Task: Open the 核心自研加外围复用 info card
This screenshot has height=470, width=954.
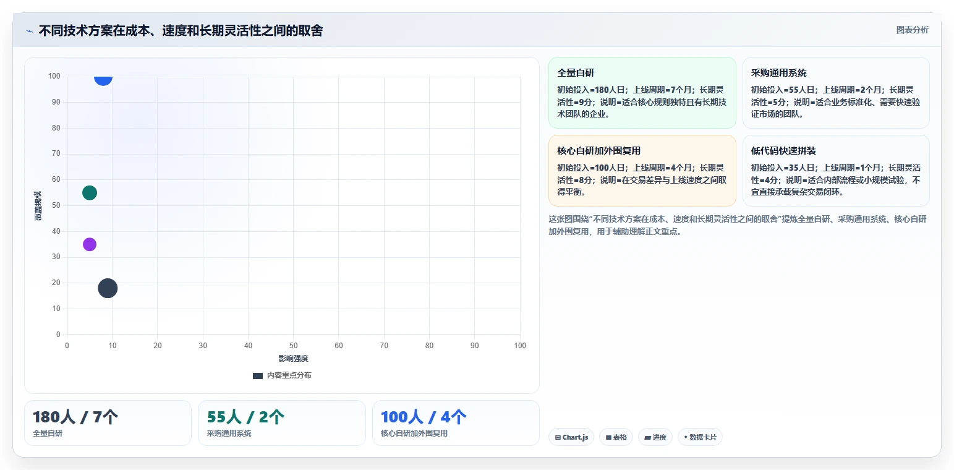Action: pos(642,171)
